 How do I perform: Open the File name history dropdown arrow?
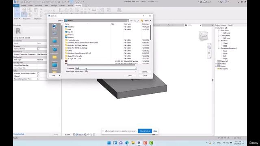[135, 68]
